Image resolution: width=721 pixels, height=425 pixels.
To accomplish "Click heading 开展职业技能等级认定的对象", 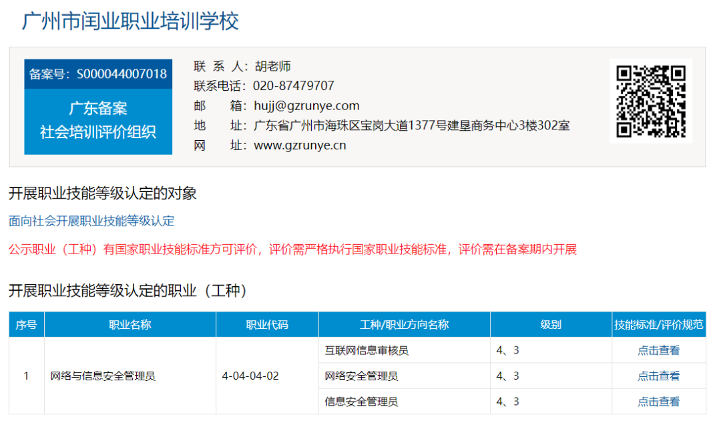I will tap(103, 193).
